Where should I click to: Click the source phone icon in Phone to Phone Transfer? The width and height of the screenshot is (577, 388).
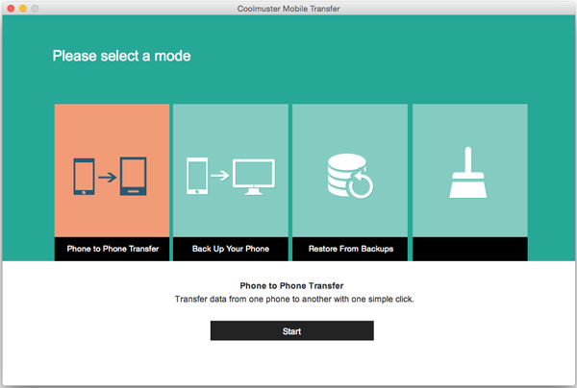click(85, 178)
